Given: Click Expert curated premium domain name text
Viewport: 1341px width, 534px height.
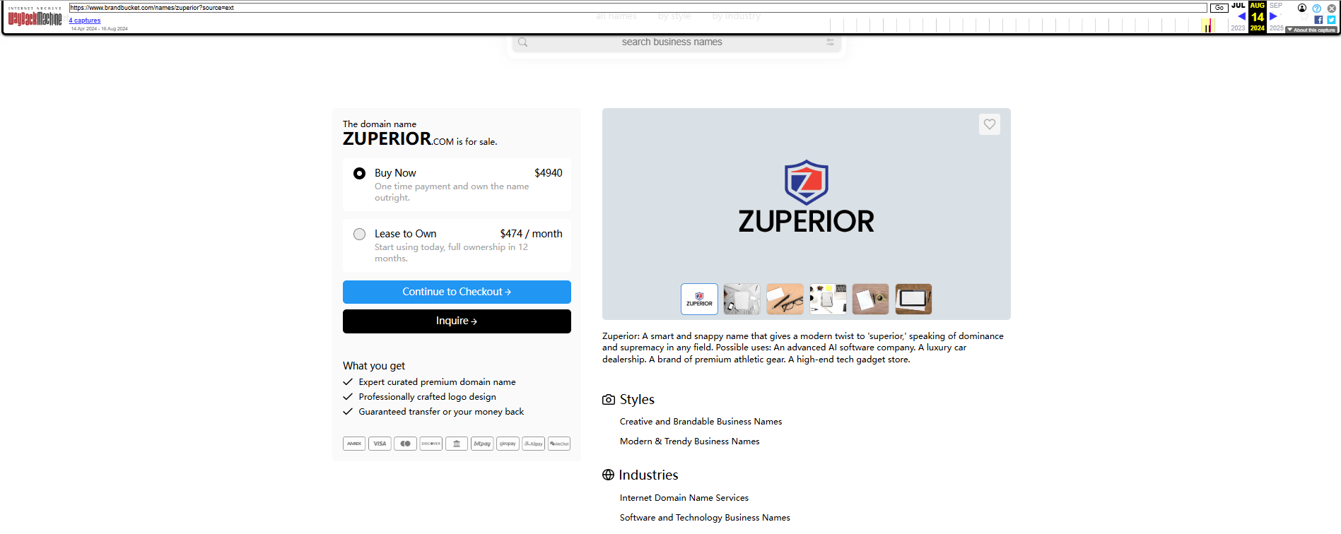Looking at the screenshot, I should (x=437, y=382).
